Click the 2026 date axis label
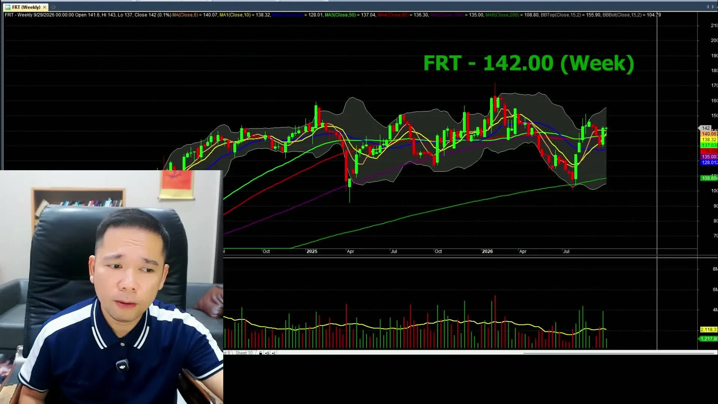 [487, 251]
